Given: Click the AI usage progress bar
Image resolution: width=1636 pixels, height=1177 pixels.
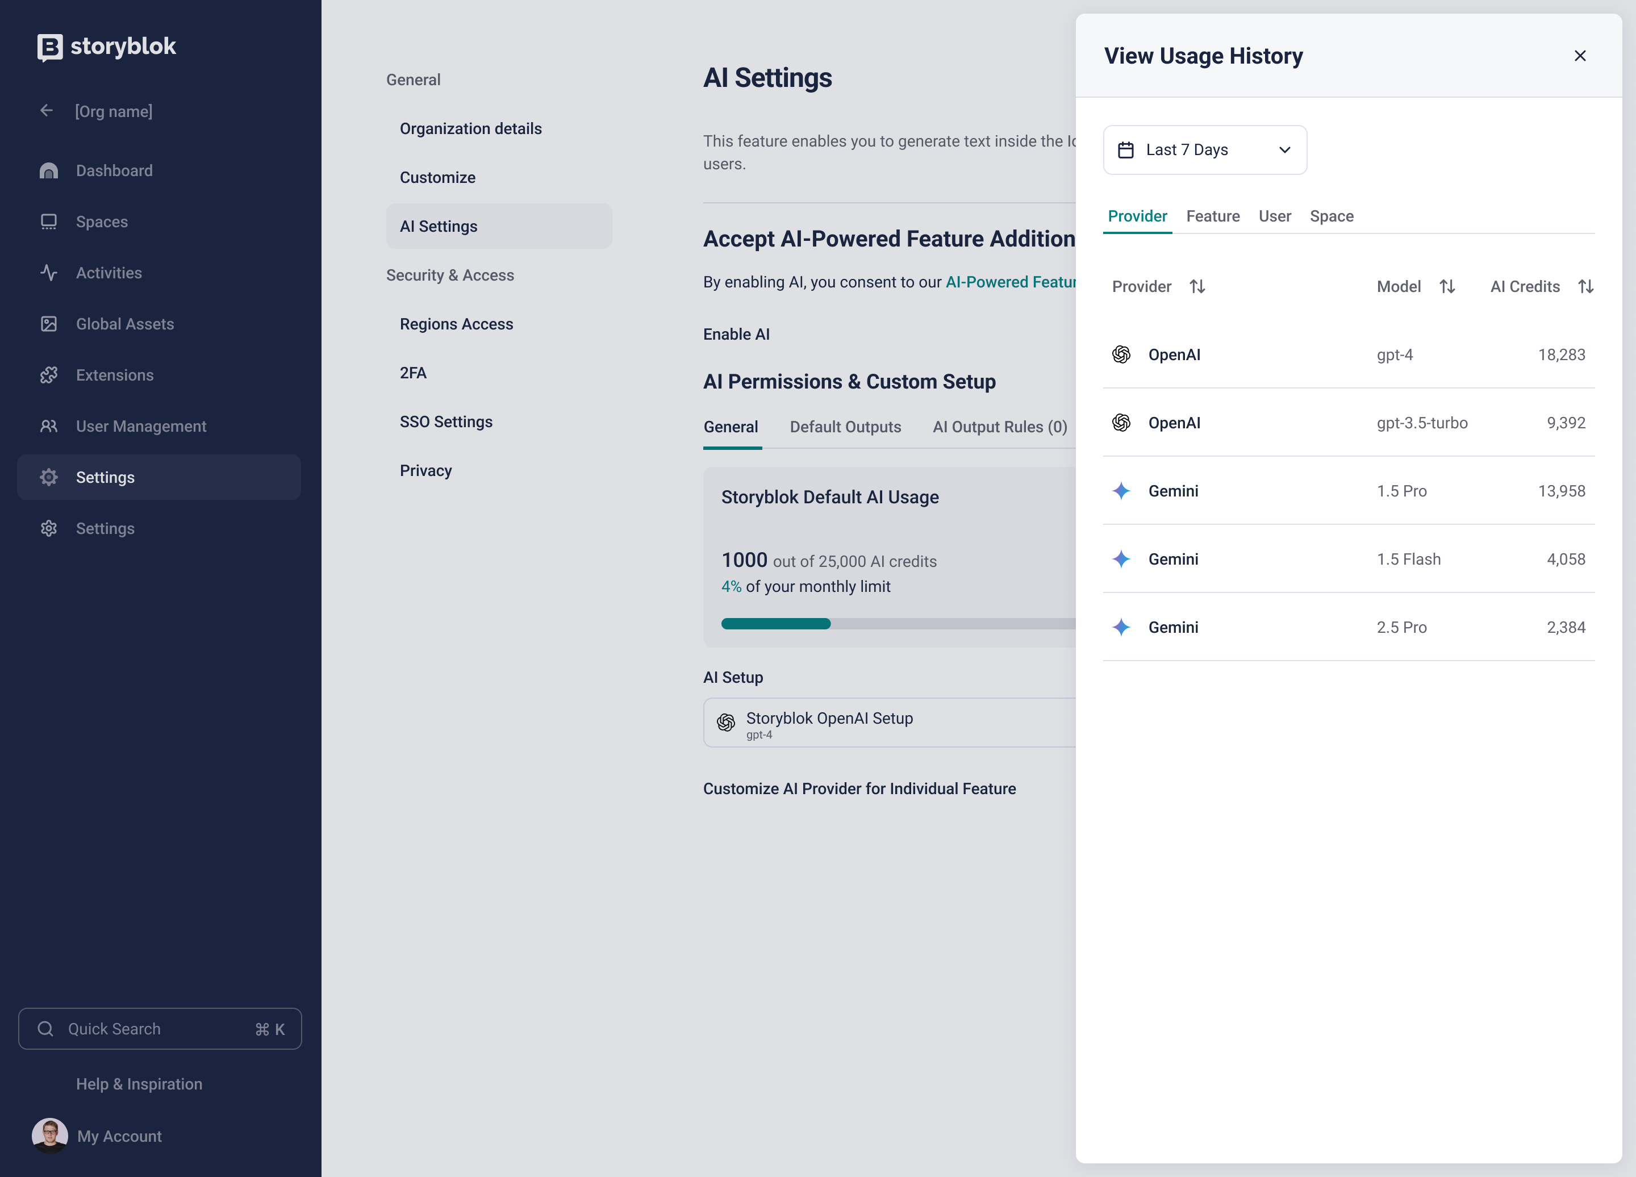Looking at the screenshot, I should click(x=898, y=624).
